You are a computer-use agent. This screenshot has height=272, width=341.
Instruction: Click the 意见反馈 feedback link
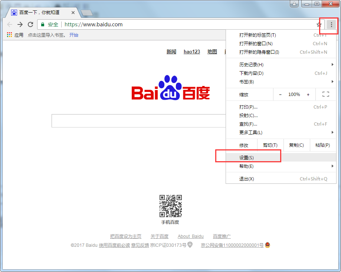click(x=140, y=245)
